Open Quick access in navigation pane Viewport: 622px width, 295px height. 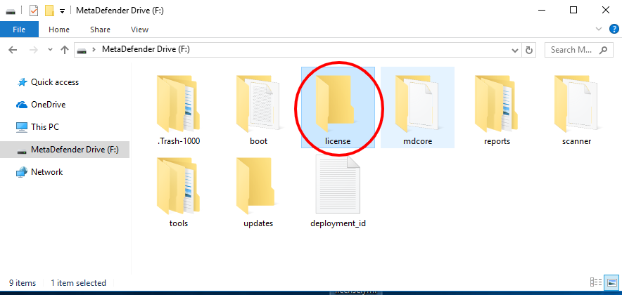55,82
